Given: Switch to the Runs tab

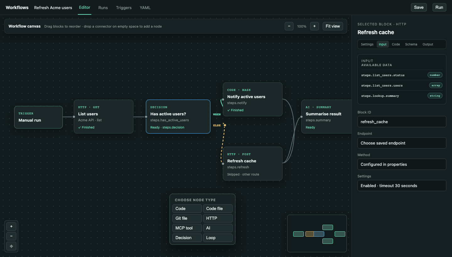Looking at the screenshot, I should click(x=103, y=8).
